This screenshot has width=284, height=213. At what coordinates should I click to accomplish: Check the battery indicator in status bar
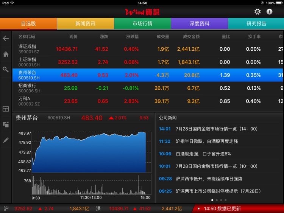point(279,3)
